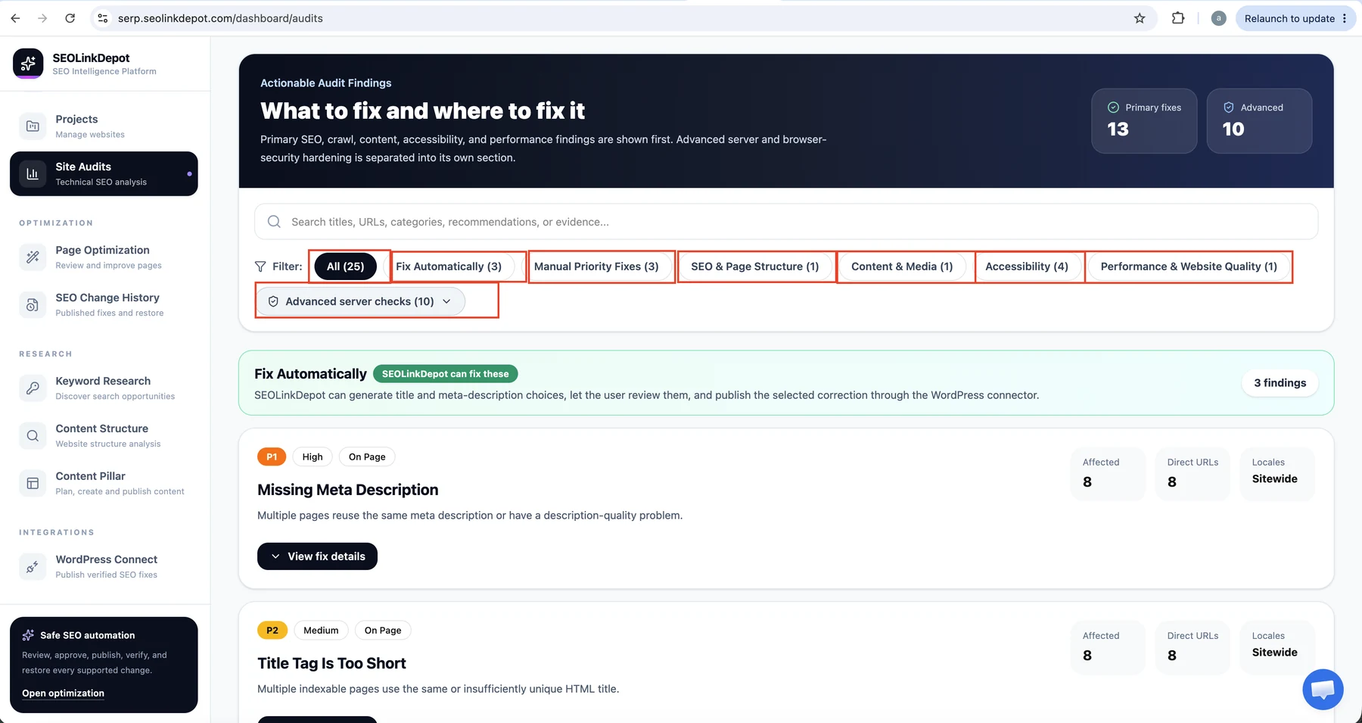The width and height of the screenshot is (1362, 723).
Task: Open the Projects sidebar icon
Action: 33,126
